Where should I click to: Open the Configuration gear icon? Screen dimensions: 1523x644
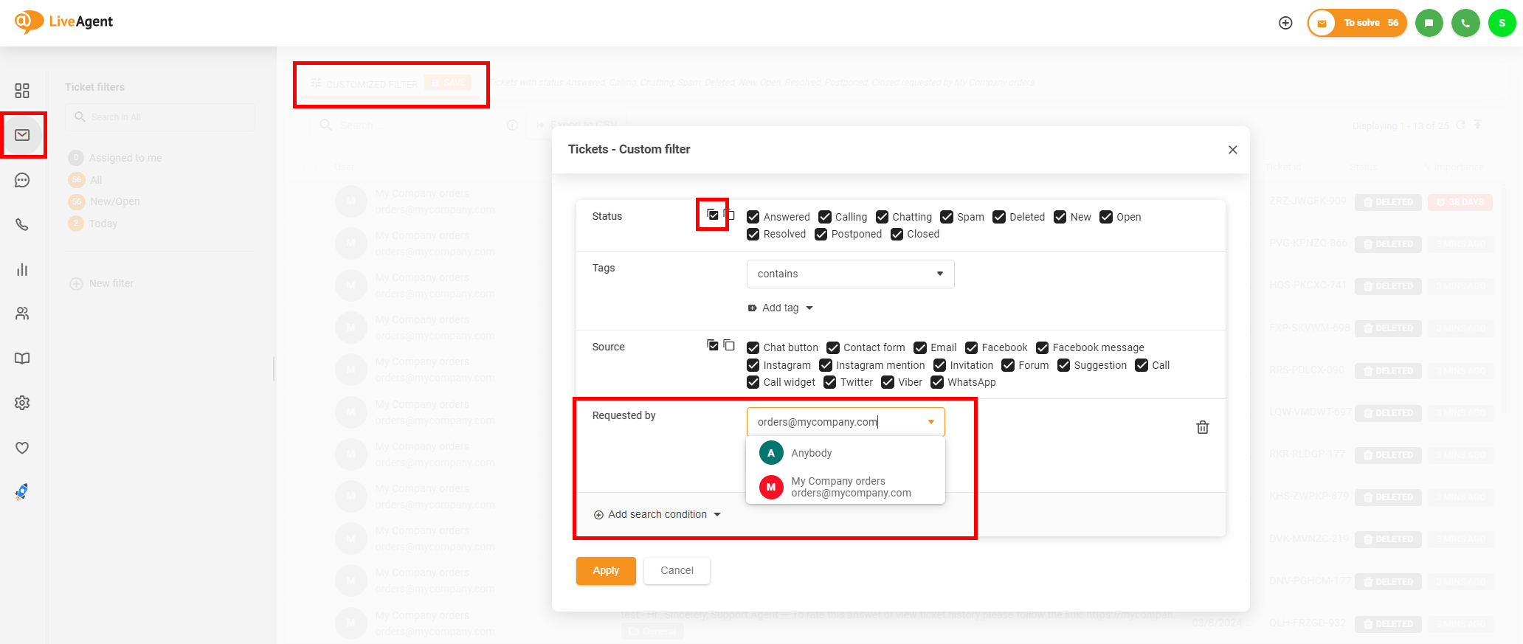(x=22, y=403)
